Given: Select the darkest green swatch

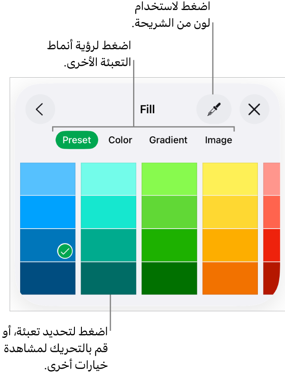Looking at the screenshot, I should 169,278.
